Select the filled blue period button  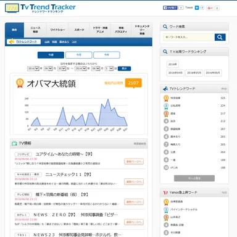tap(51, 55)
